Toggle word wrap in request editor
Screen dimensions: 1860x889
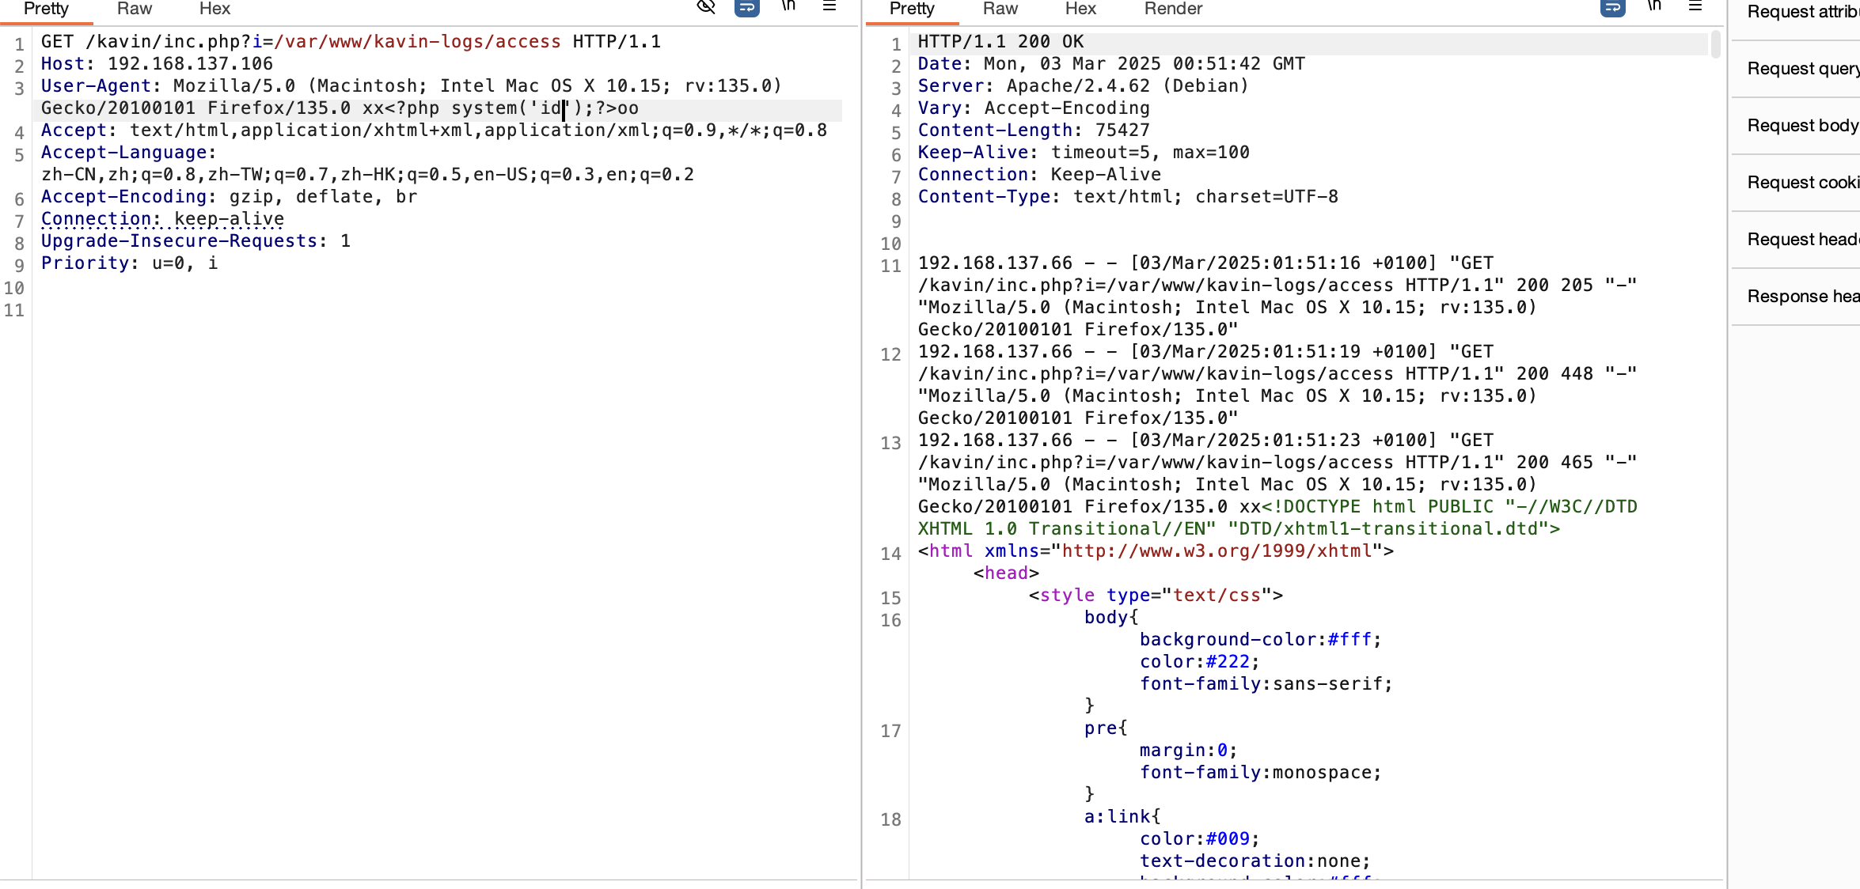[746, 7]
